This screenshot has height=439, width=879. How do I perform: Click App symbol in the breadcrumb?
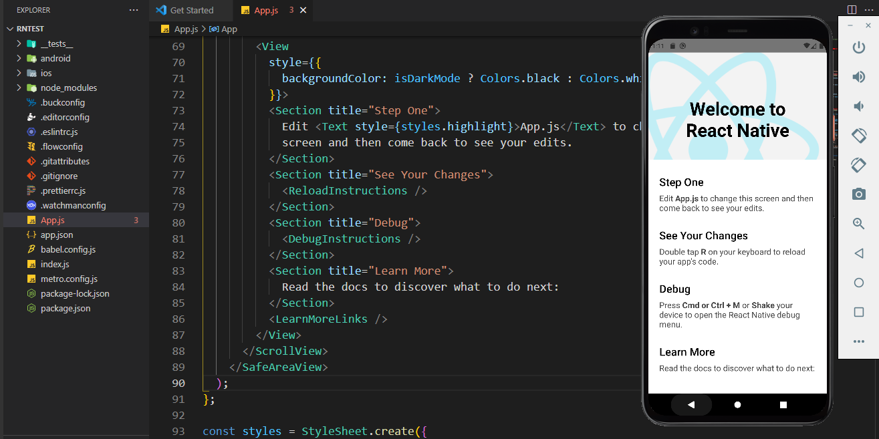(229, 29)
